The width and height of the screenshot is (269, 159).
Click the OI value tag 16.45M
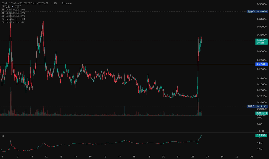[261, 135]
